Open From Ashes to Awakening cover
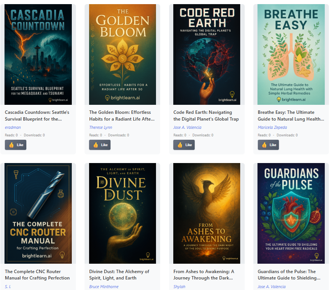Image resolution: width=330 pixels, height=290 pixels. click(206, 213)
